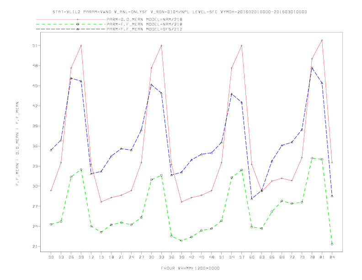The width and height of the screenshot is (362, 280).
Task: Select legend entry PARM=O.O_MEAN MODEL=NAM/218
Action: 144,19
